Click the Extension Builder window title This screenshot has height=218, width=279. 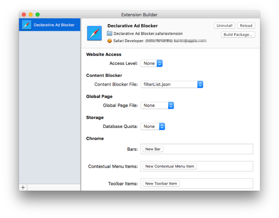[139, 15]
